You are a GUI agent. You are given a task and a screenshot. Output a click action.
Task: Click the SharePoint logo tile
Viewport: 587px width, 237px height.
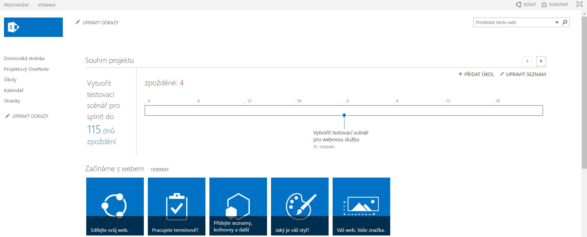(33, 27)
